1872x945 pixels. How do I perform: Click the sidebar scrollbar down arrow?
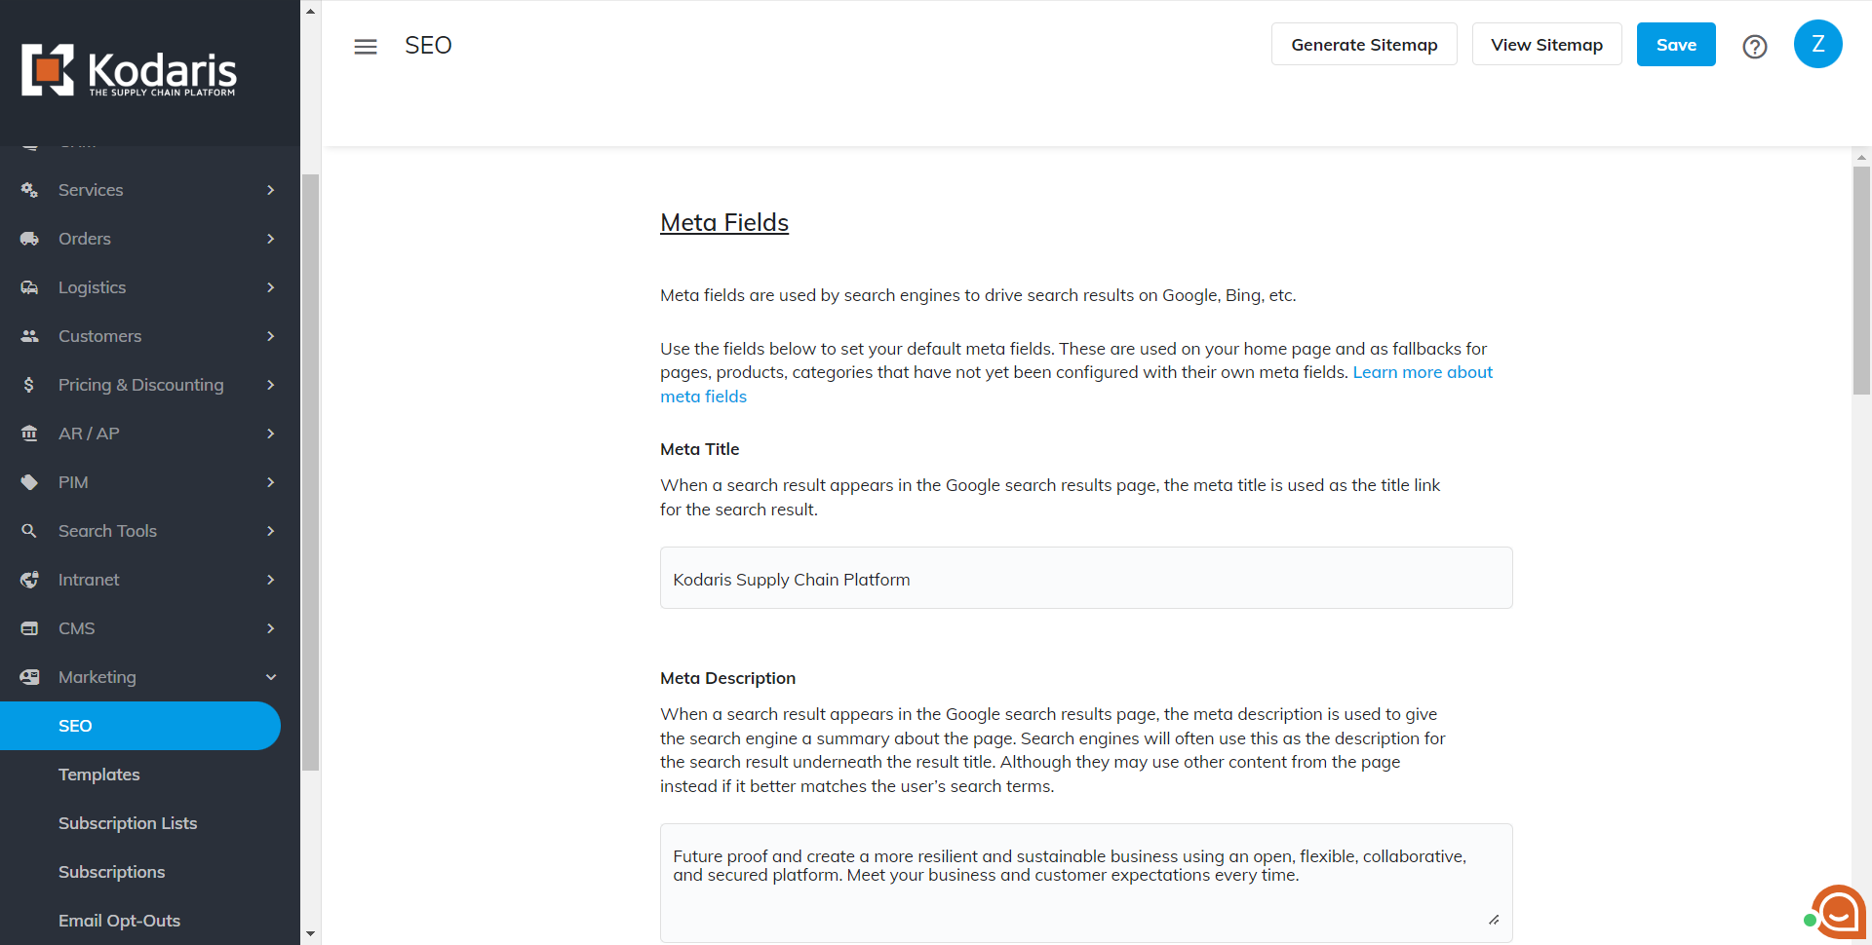[x=310, y=933]
